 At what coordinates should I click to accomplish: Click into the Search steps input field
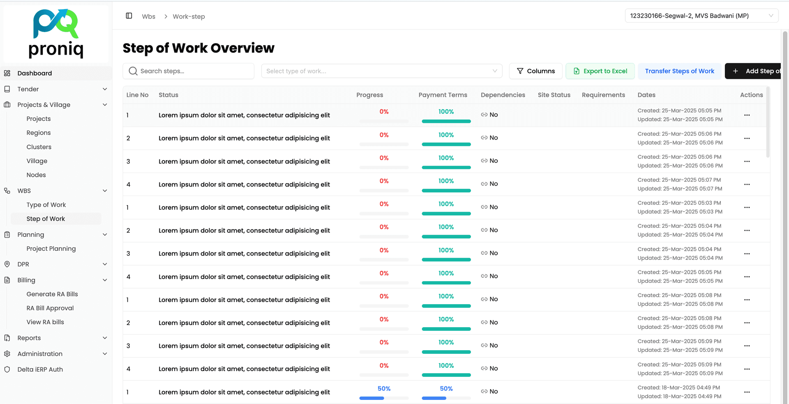pos(193,71)
